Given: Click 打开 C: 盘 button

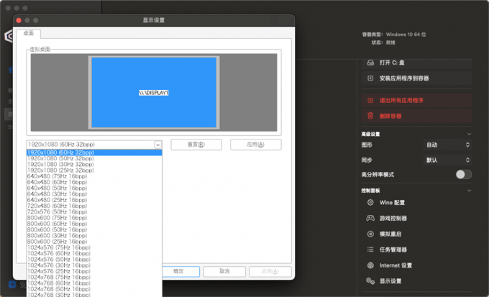Looking at the screenshot, I should (x=416, y=63).
